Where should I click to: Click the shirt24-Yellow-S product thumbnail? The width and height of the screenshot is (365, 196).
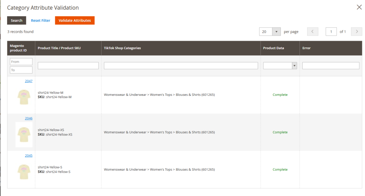[x=24, y=172]
